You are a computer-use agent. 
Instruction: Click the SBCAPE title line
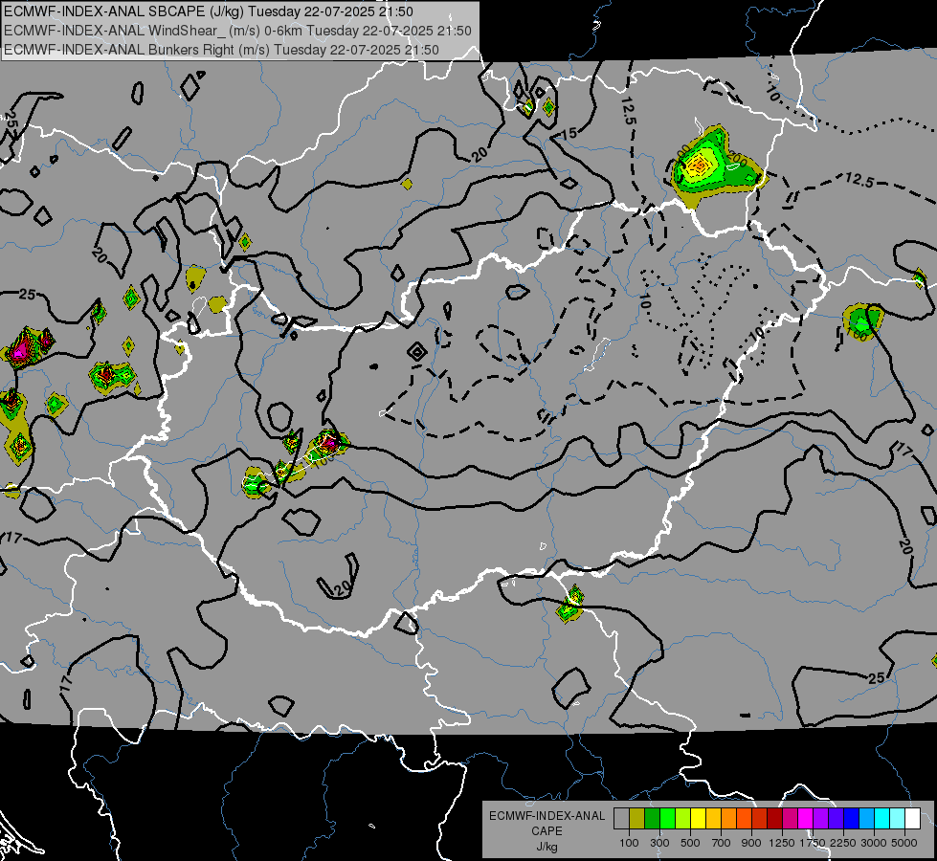pos(208,11)
